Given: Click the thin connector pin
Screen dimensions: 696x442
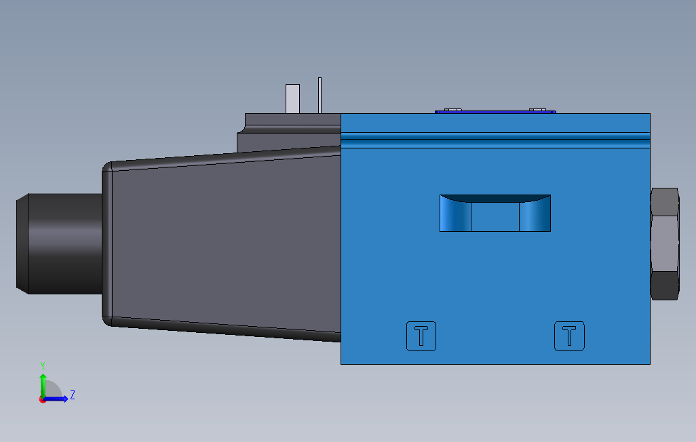Looking at the screenshot, I should [320, 96].
